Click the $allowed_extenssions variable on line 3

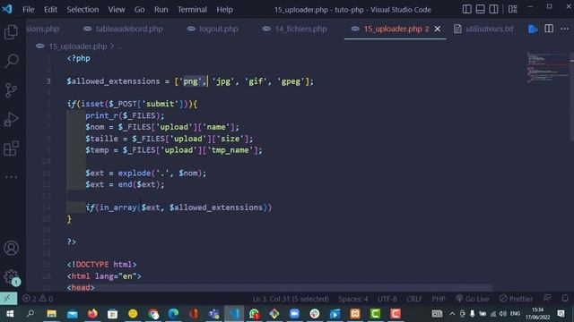click(x=113, y=81)
